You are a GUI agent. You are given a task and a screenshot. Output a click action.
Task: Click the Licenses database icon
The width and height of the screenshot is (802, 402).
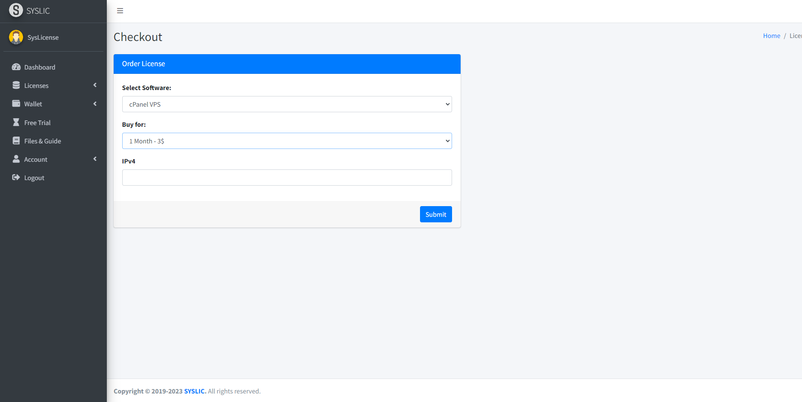(x=16, y=85)
